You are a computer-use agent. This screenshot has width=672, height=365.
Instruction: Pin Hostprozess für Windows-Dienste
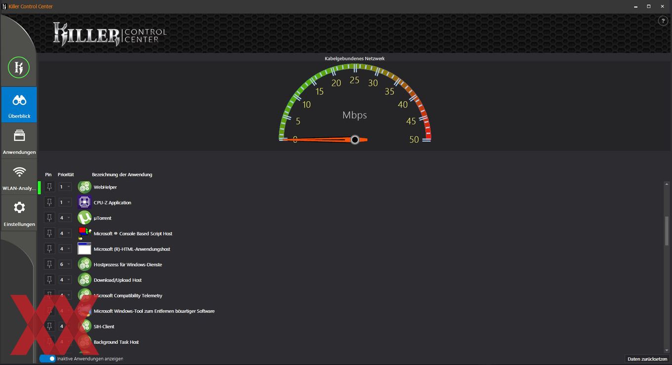pyautogui.click(x=49, y=264)
